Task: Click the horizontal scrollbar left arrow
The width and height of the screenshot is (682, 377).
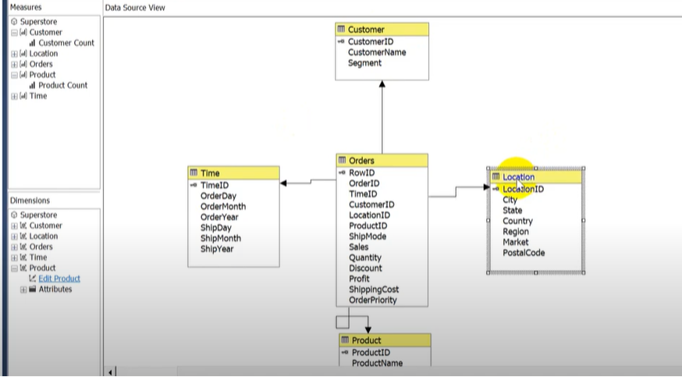Action: tap(110, 372)
